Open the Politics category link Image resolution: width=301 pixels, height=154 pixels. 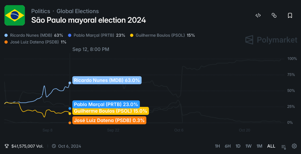coord(41,11)
